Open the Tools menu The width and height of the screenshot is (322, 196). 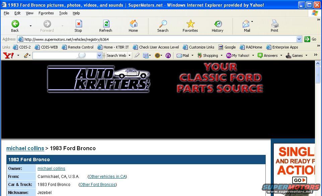(x=63, y=13)
